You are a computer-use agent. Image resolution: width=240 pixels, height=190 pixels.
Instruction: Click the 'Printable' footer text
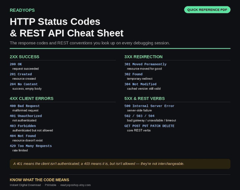coord(50,185)
